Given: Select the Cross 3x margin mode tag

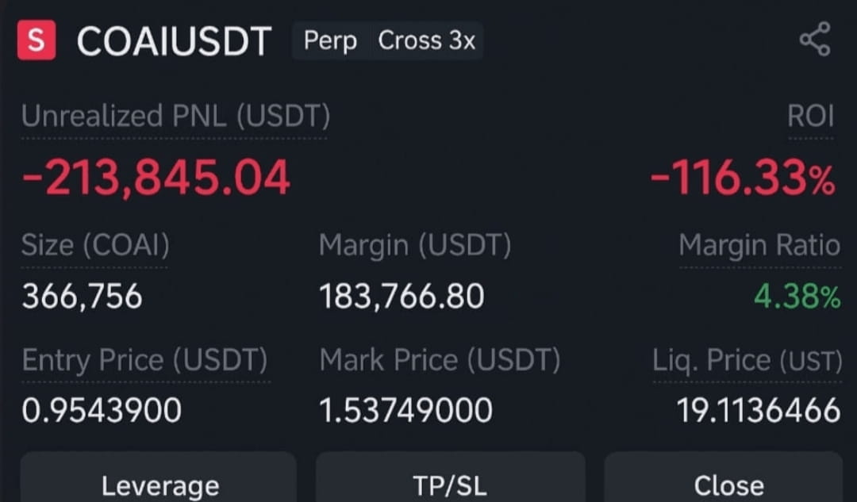Looking at the screenshot, I should click(426, 40).
